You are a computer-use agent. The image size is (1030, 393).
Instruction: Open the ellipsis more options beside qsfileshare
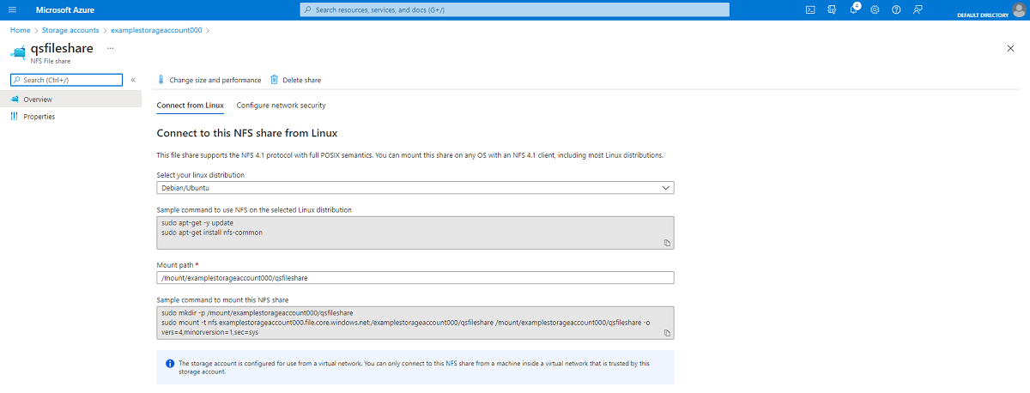point(110,48)
